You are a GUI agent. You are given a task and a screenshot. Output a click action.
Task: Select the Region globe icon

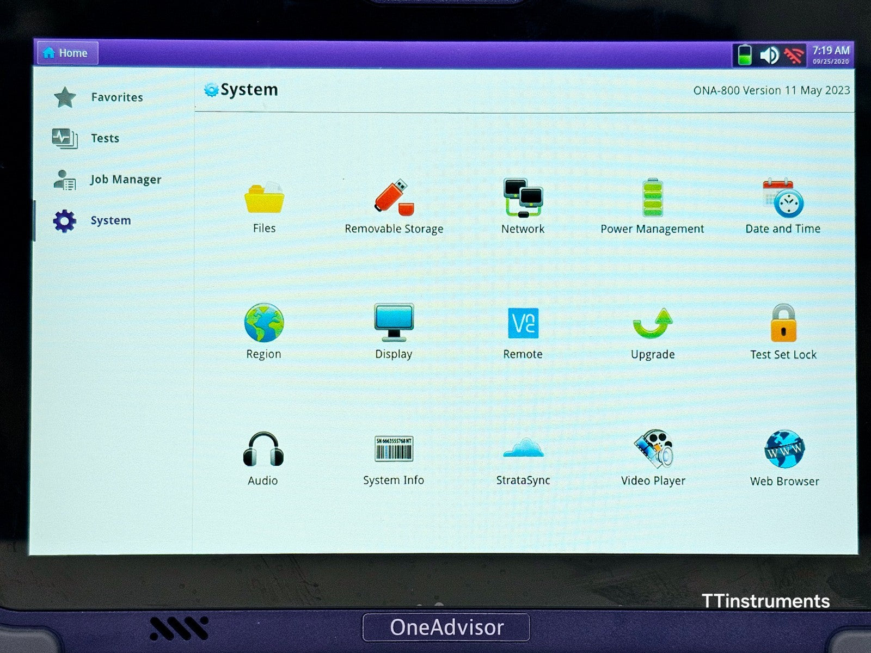[264, 323]
